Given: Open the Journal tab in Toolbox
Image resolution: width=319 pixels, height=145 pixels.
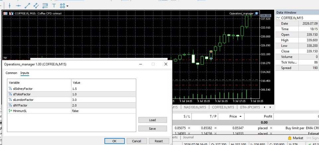Looking at the screenshot, I should pos(188,137).
